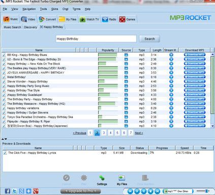Click the Twitter icon in bottom bar

click(x=14, y=191)
